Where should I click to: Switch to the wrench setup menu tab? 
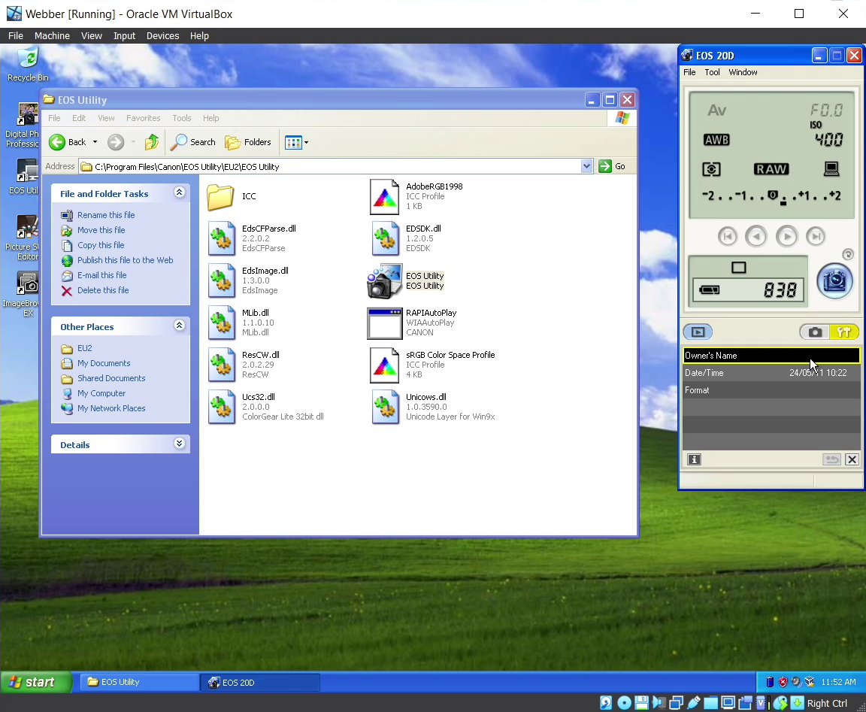843,332
